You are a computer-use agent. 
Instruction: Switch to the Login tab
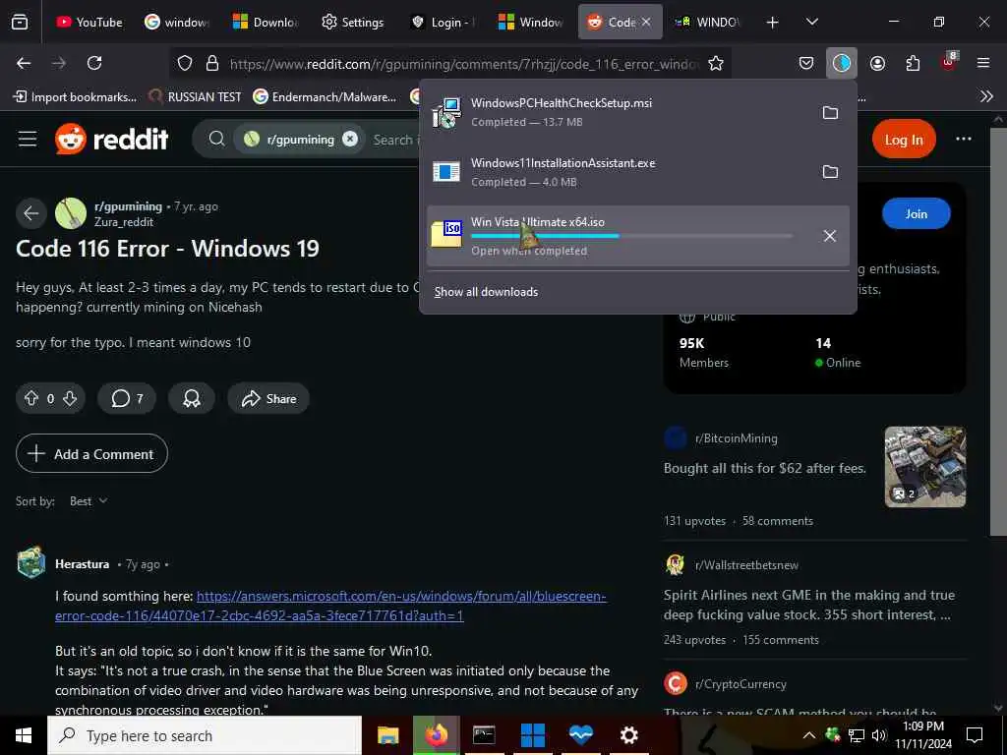tap(443, 22)
